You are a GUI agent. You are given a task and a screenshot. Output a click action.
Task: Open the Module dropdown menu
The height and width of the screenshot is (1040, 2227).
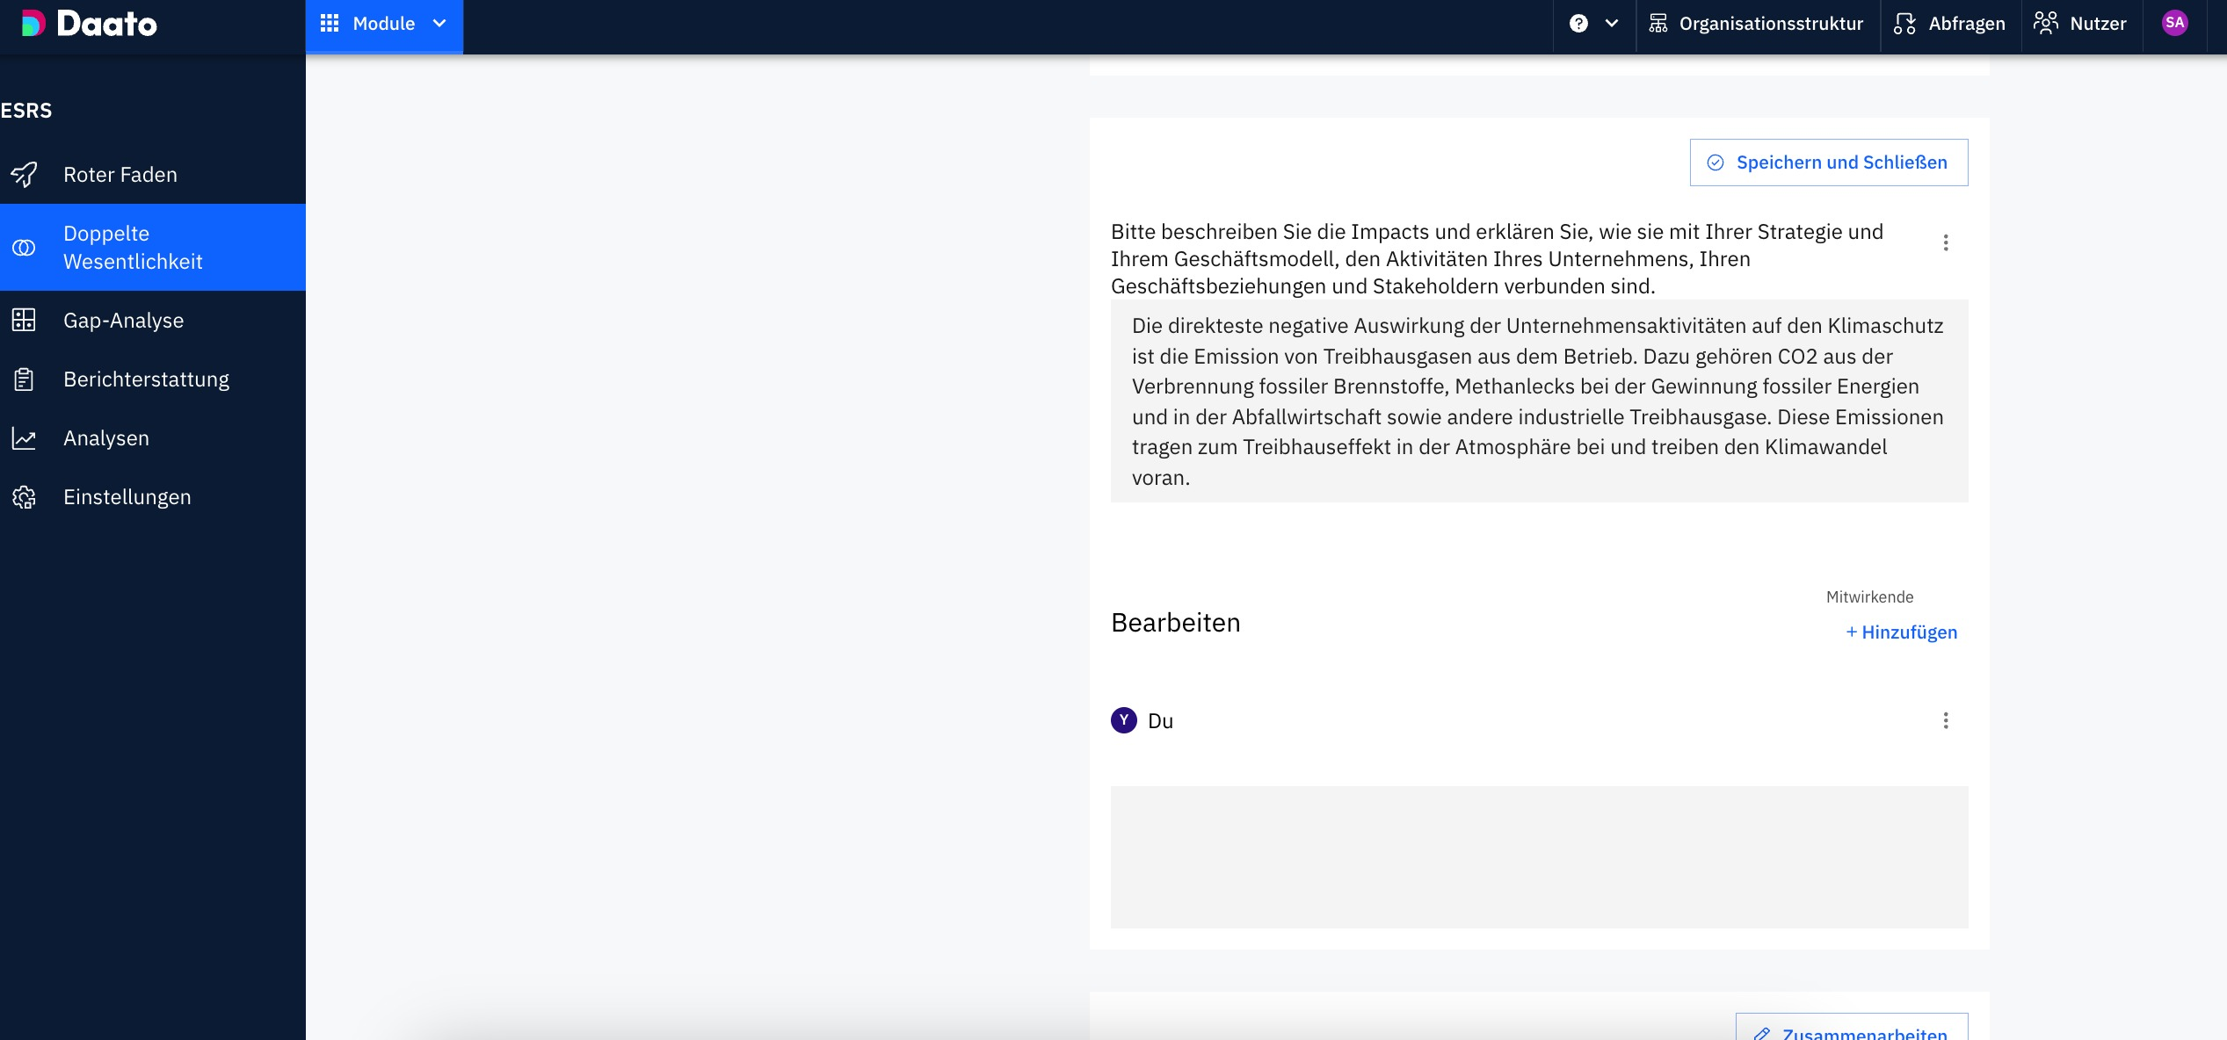coord(384,24)
